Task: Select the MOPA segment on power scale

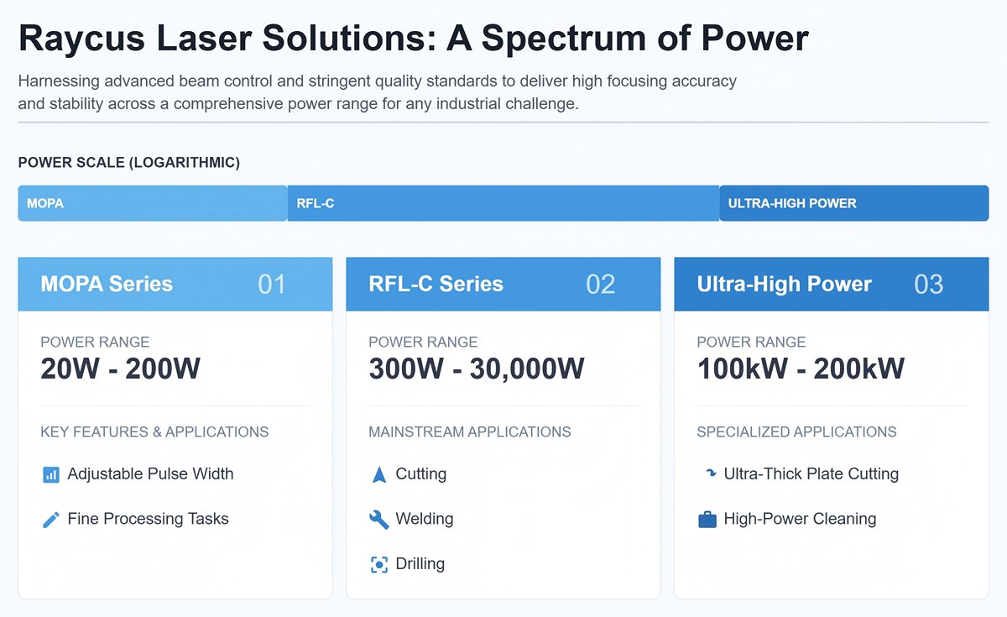Action: pyautogui.click(x=152, y=203)
